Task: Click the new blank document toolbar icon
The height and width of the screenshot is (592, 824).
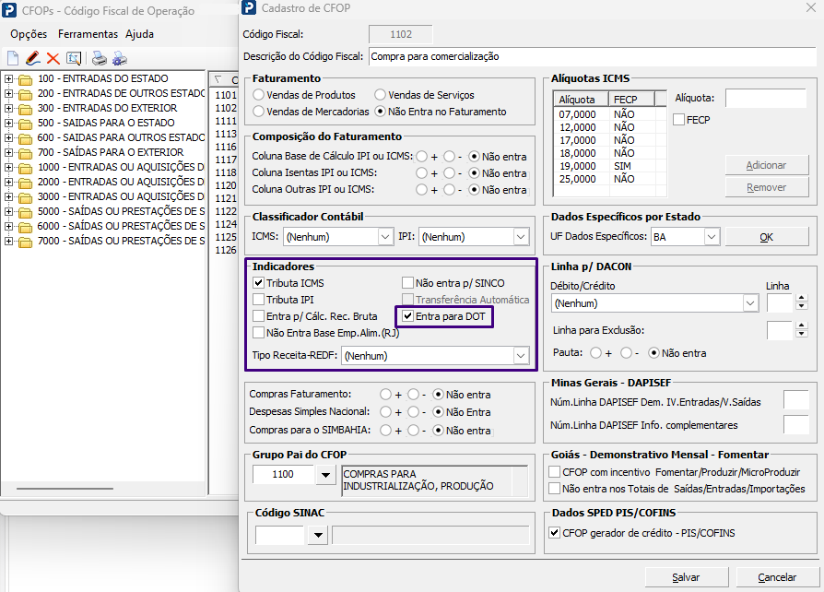Action: (x=13, y=58)
